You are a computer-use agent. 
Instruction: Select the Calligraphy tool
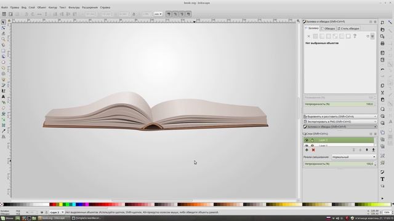click(3, 91)
